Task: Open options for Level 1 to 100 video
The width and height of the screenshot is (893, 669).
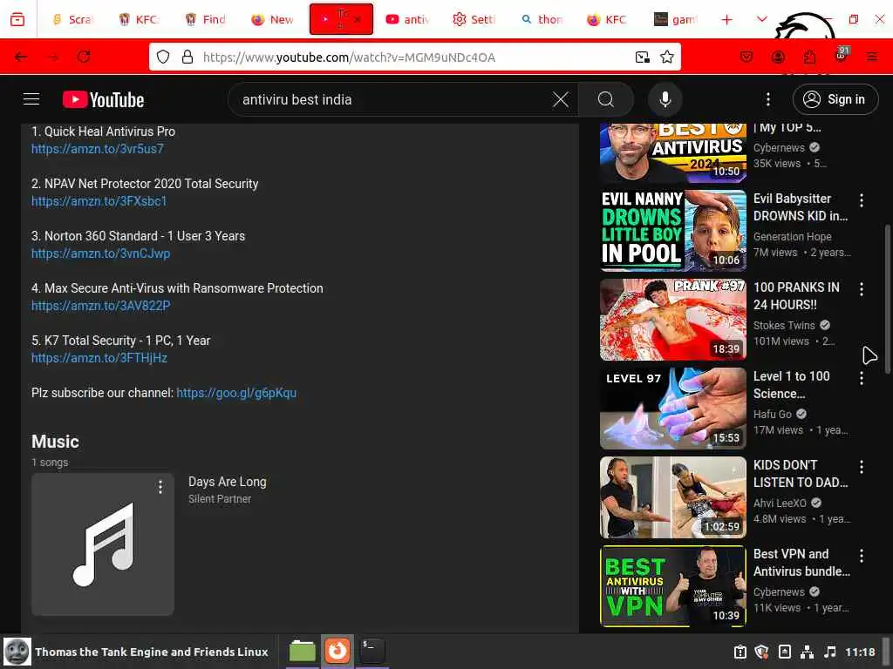Action: point(861,378)
